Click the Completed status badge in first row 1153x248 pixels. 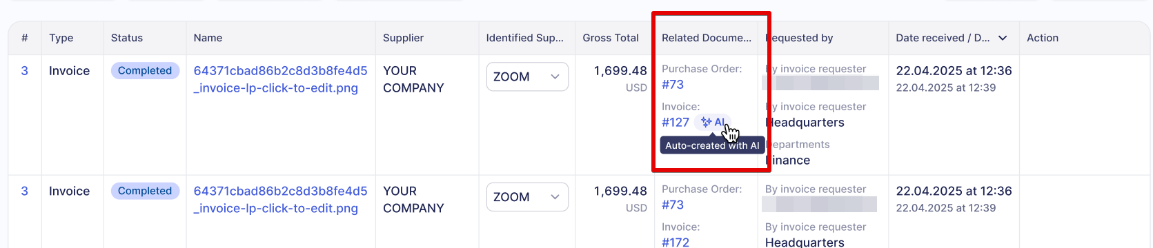point(145,70)
